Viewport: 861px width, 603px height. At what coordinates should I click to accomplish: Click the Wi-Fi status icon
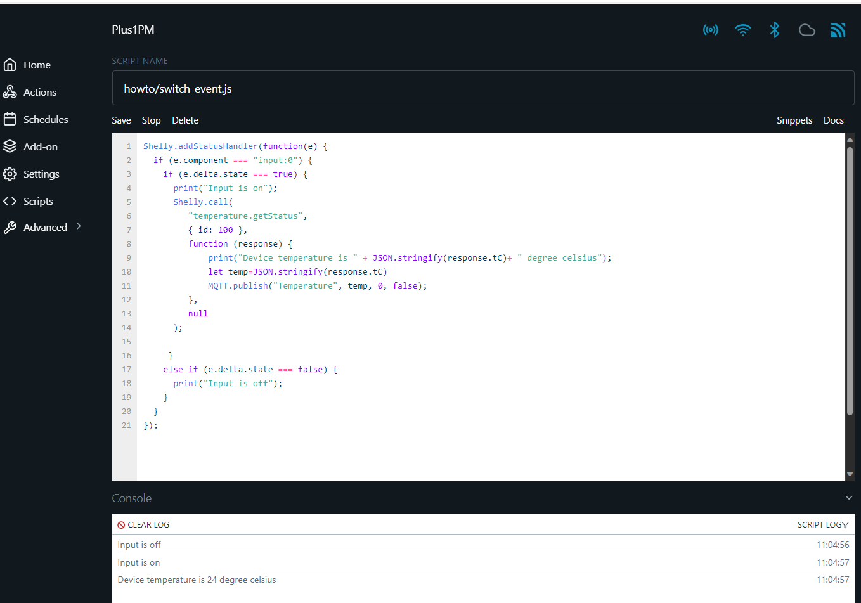point(742,30)
